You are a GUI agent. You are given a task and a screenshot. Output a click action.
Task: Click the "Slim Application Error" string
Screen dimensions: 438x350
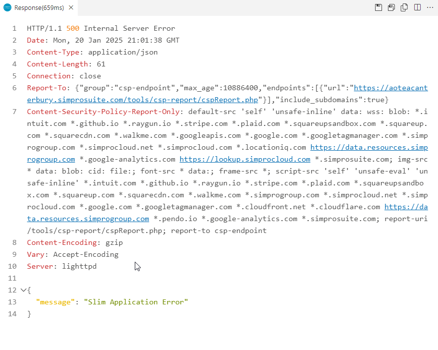[136, 302]
